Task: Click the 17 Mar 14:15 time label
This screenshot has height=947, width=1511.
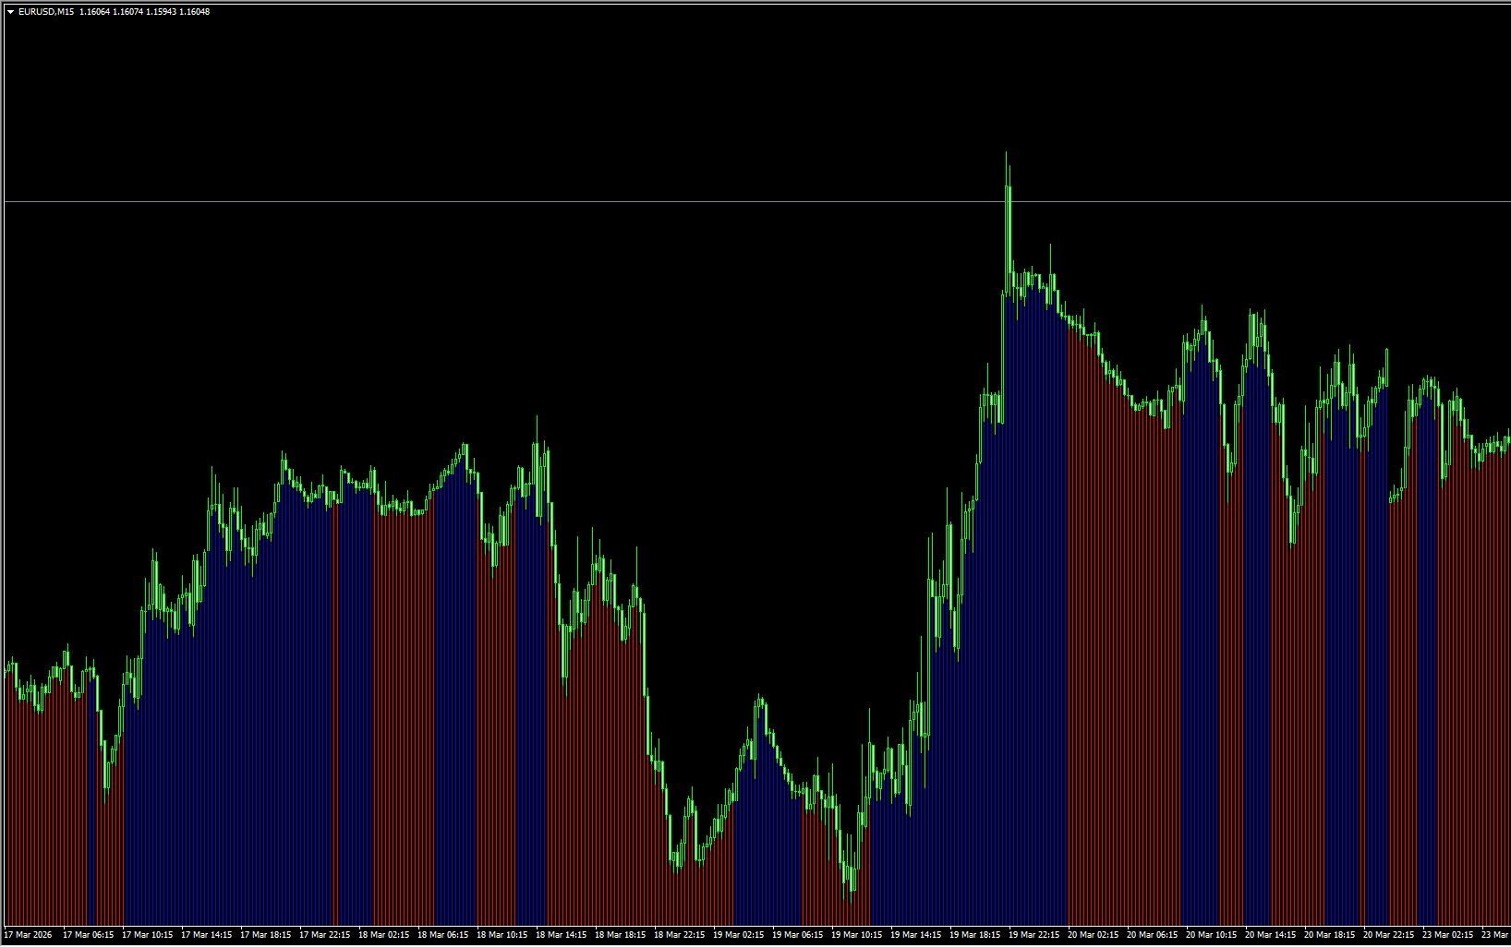Action: [x=207, y=935]
